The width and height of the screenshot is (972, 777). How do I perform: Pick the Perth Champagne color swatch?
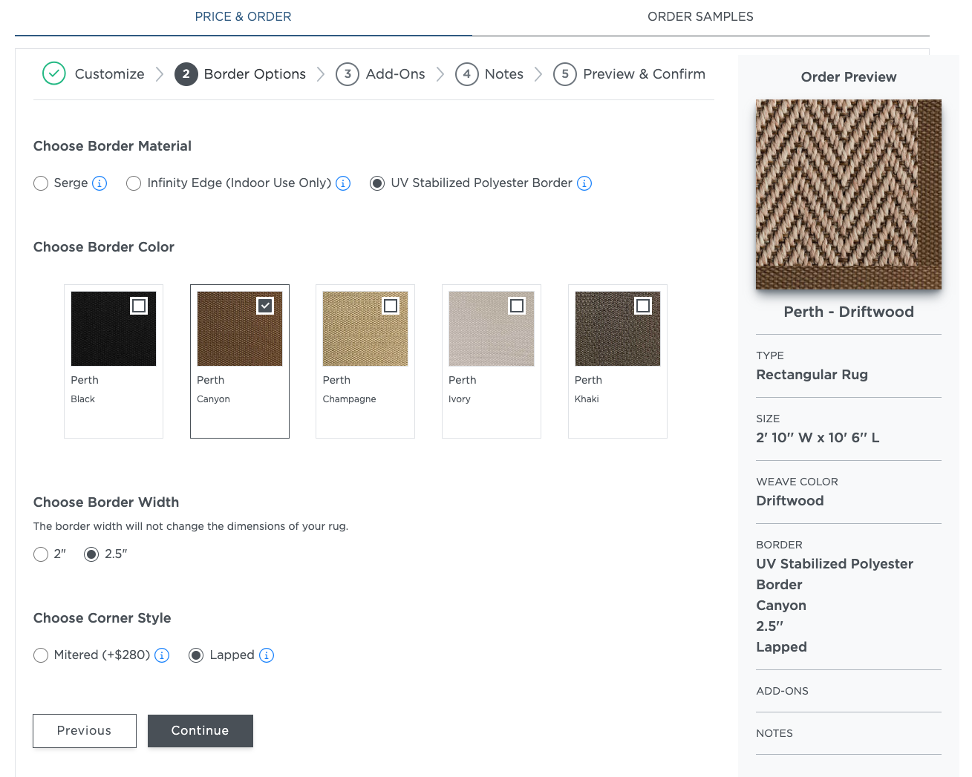(365, 329)
